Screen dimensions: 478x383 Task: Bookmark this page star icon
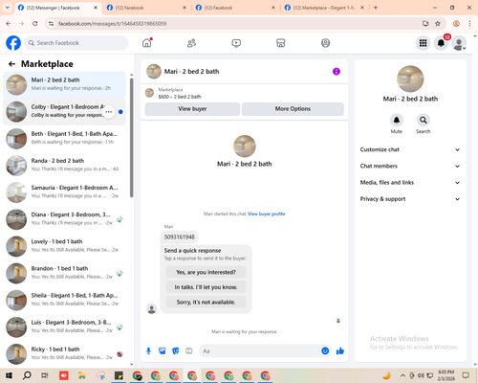[x=438, y=24]
